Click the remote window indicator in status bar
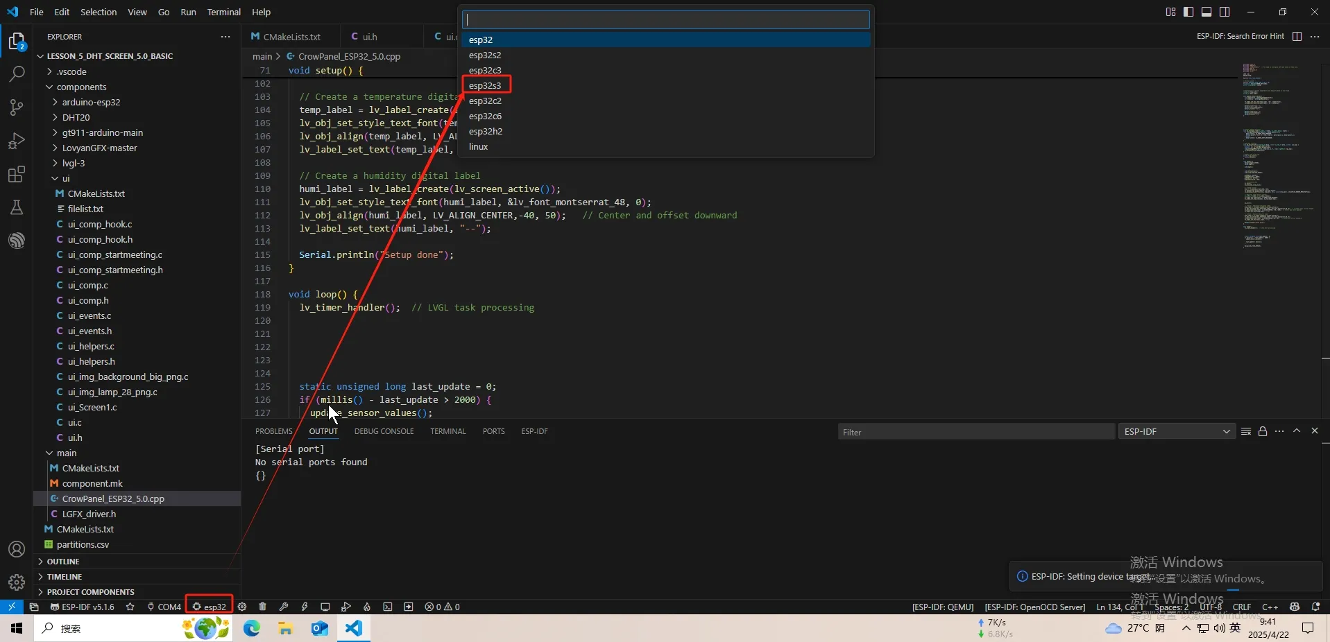This screenshot has width=1330, height=642. pos(12,607)
